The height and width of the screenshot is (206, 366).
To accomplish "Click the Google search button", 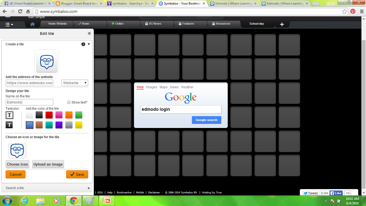I will click(x=207, y=120).
